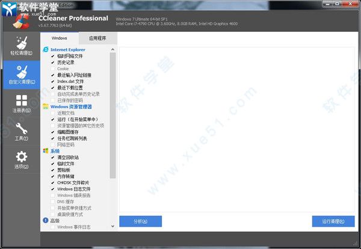Click the empty results pane

[x=237, y=129]
